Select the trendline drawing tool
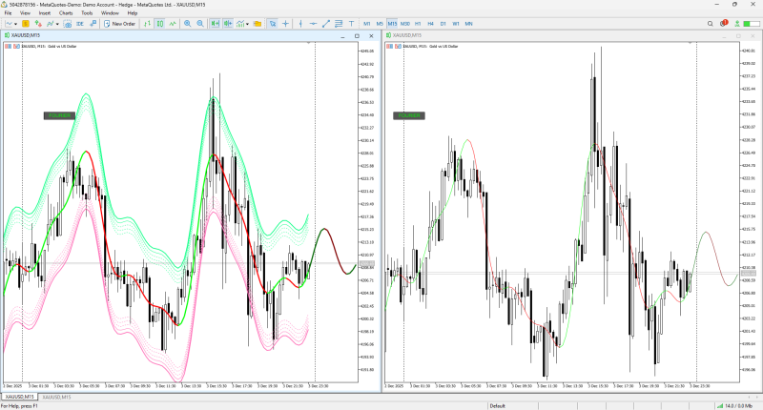This screenshot has height=410, width=763. [x=326, y=23]
